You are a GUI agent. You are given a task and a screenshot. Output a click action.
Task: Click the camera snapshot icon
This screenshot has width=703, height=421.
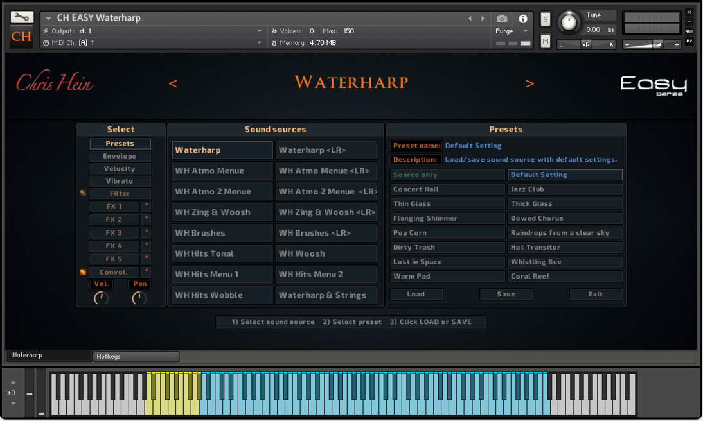coord(502,19)
